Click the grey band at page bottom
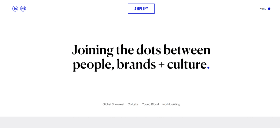280x128 pixels. (140, 122)
